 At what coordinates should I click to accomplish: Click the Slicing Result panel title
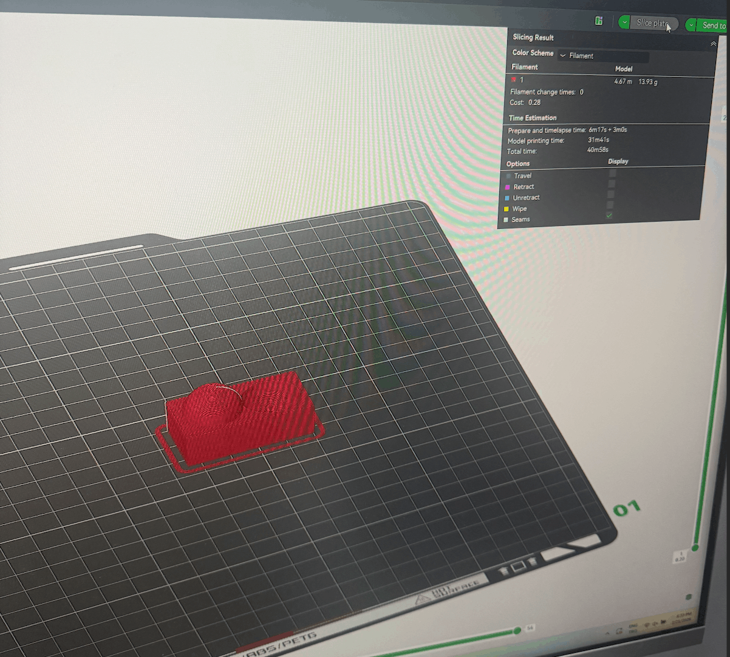533,38
